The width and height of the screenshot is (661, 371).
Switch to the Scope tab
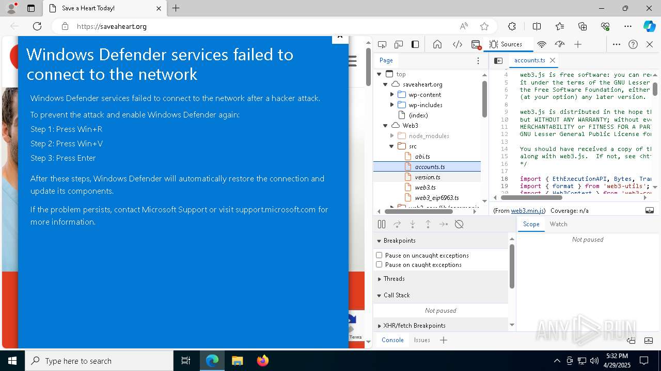tap(531, 224)
